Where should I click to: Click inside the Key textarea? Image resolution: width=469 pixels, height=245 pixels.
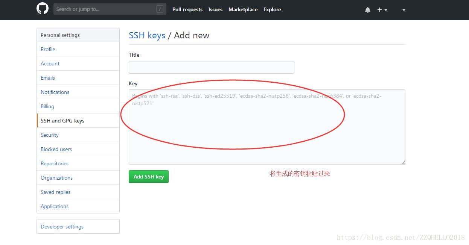(267, 127)
